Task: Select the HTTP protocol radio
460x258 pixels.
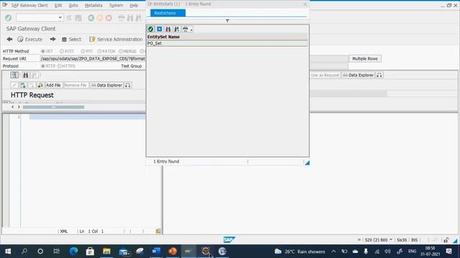Action: [43, 66]
